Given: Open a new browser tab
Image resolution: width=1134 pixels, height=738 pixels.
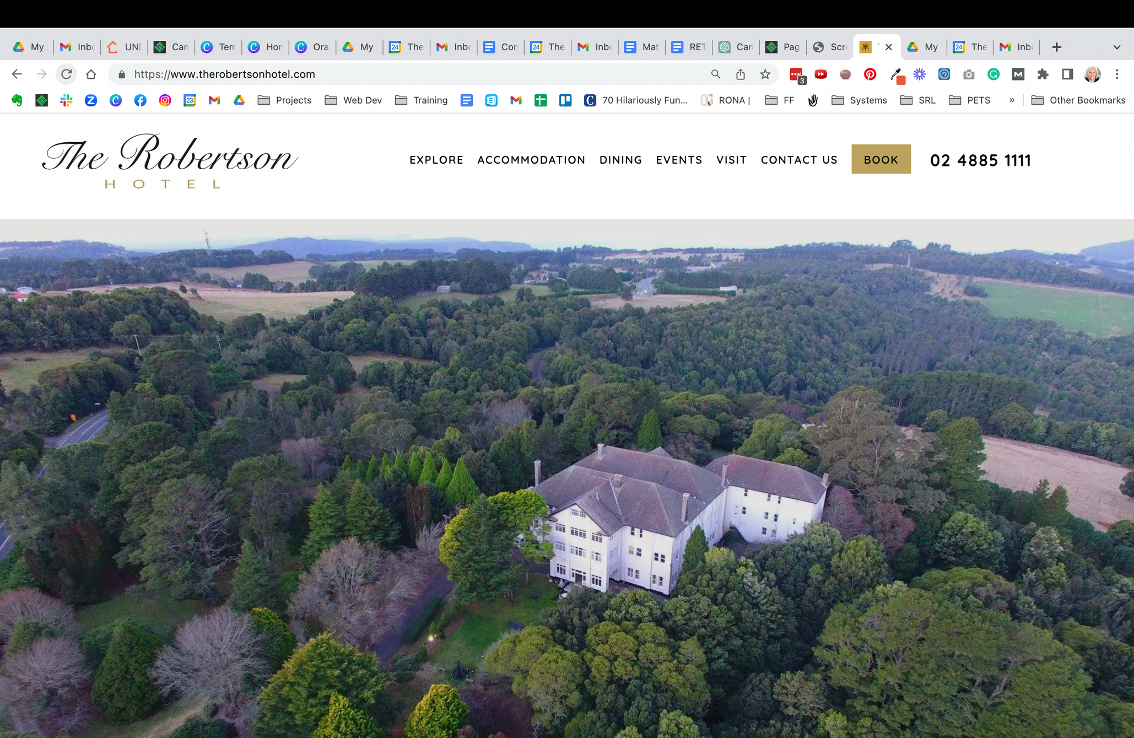Looking at the screenshot, I should (x=1056, y=47).
